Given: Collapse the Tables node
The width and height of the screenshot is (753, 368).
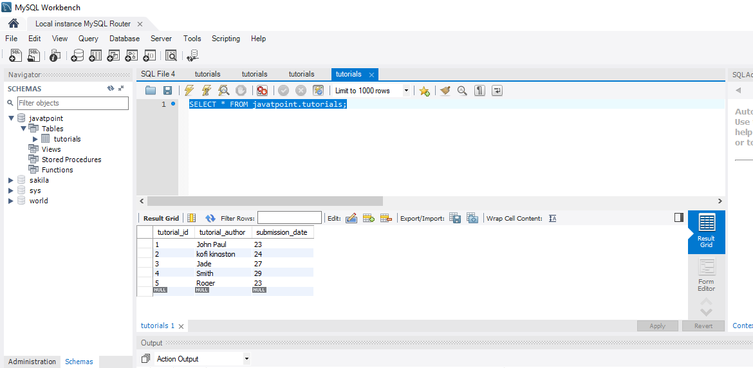Looking at the screenshot, I should [x=23, y=129].
